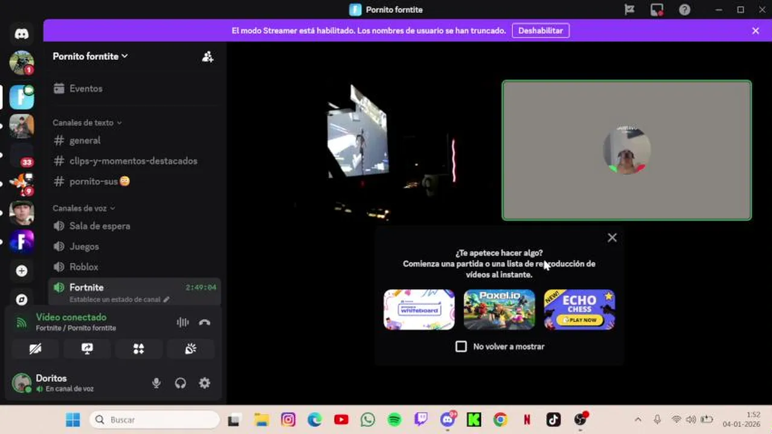
Task: Open the clips-y-momentos-destacados channel
Action: 134,161
